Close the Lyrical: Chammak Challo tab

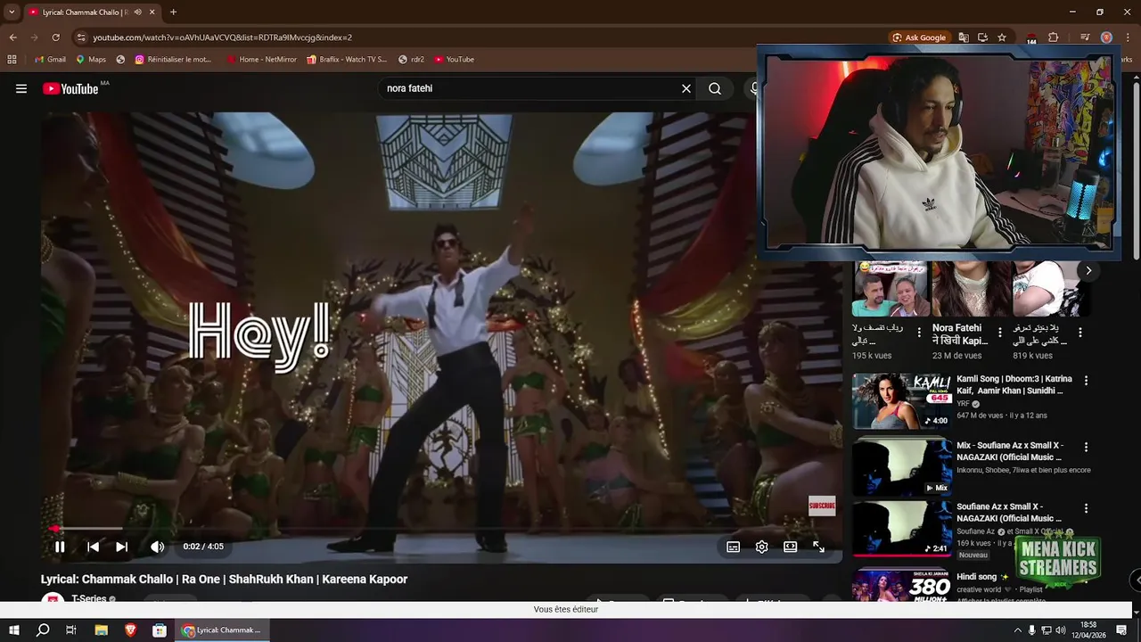[152, 12]
